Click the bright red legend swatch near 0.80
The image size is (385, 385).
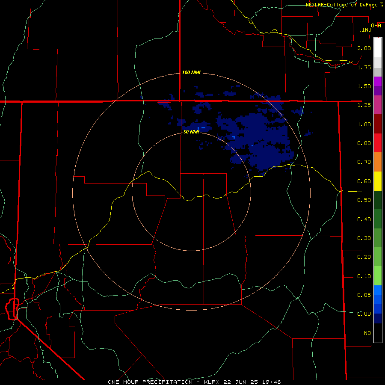click(x=378, y=143)
